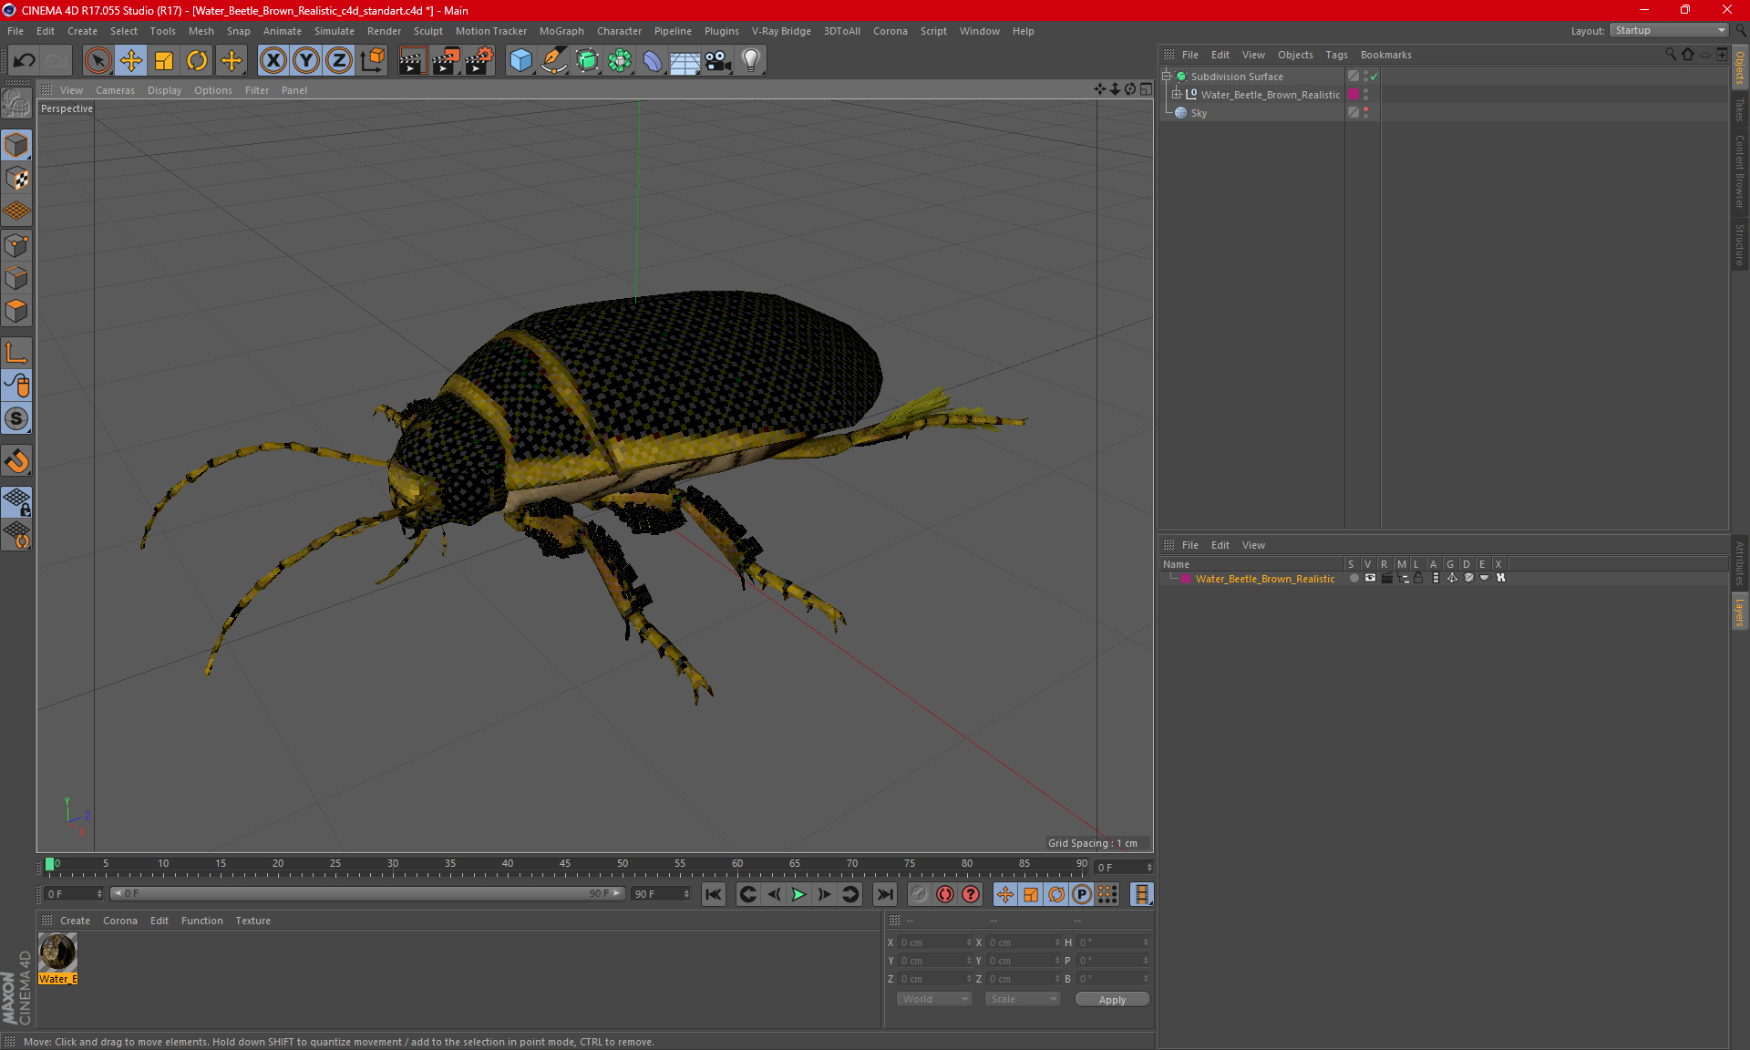1750x1050 pixels.
Task: Toggle Autokeying button
Action: point(945,894)
